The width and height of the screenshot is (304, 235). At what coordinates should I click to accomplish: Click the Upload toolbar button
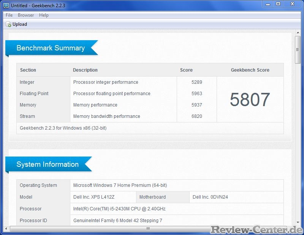coord(16,24)
